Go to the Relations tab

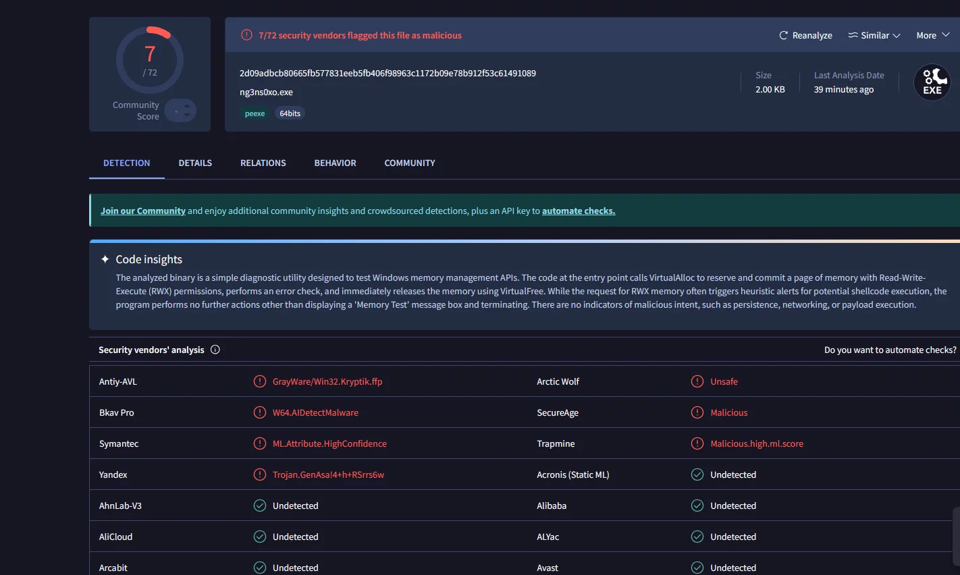(263, 163)
